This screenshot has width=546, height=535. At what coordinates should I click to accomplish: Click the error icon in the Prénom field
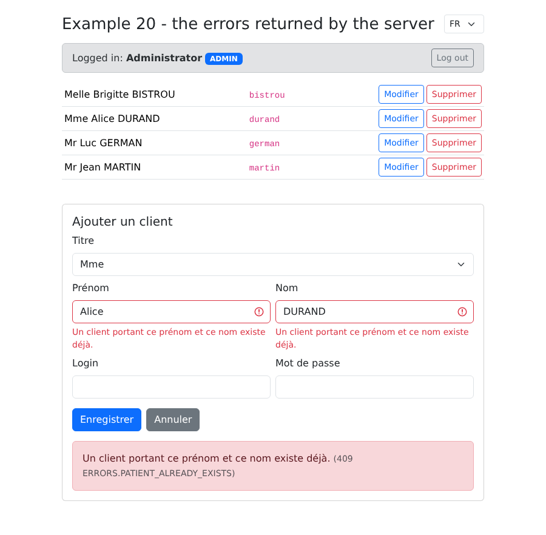tap(258, 312)
